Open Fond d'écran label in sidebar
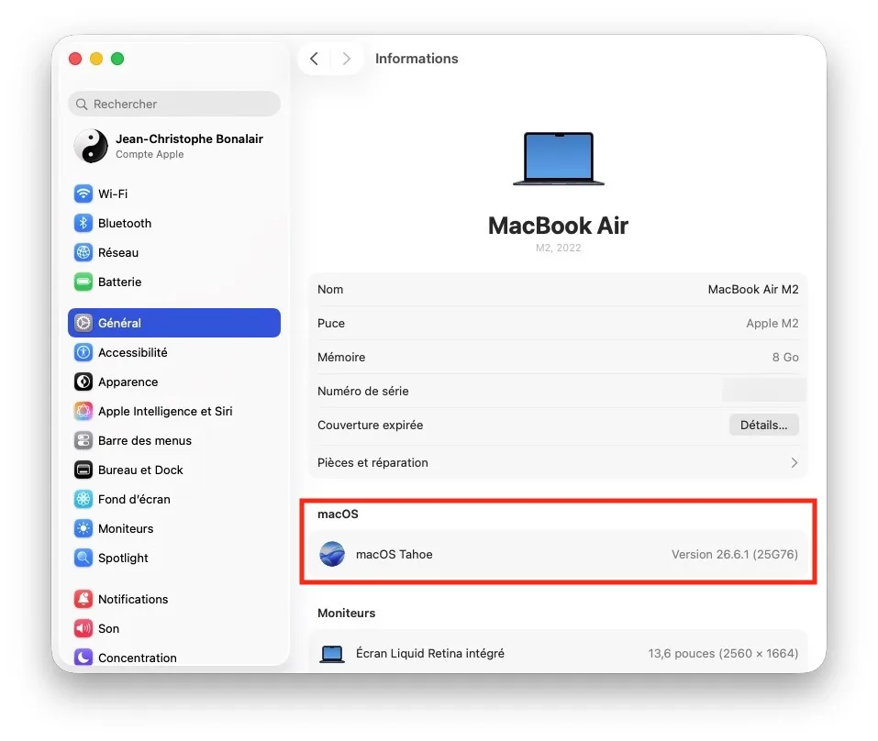This screenshot has width=878, height=741. point(134,499)
